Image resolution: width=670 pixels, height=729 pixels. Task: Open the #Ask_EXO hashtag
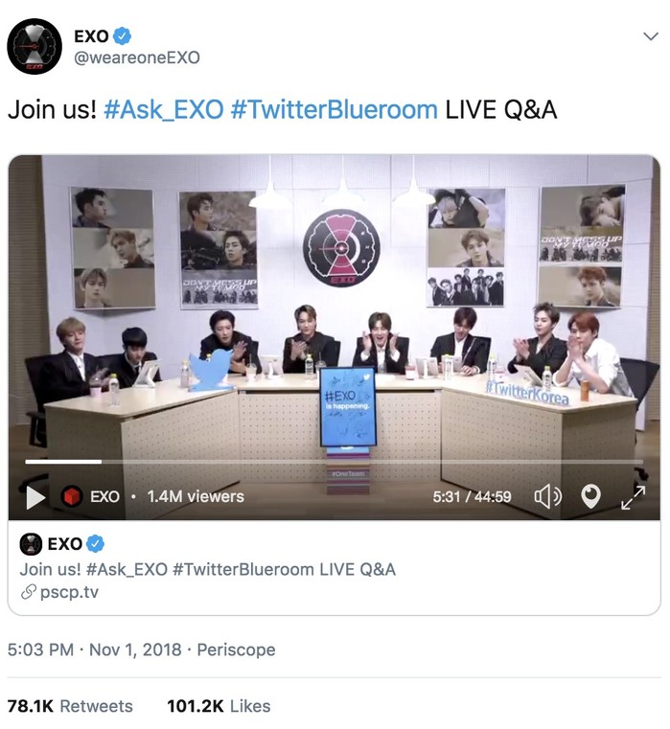163,110
